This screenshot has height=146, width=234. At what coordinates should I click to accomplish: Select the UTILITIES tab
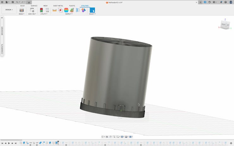[85, 6]
